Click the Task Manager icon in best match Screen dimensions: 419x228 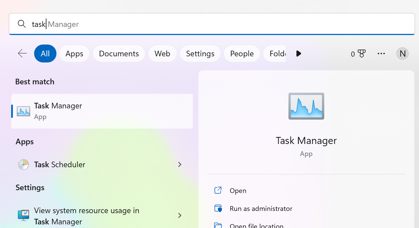point(23,111)
